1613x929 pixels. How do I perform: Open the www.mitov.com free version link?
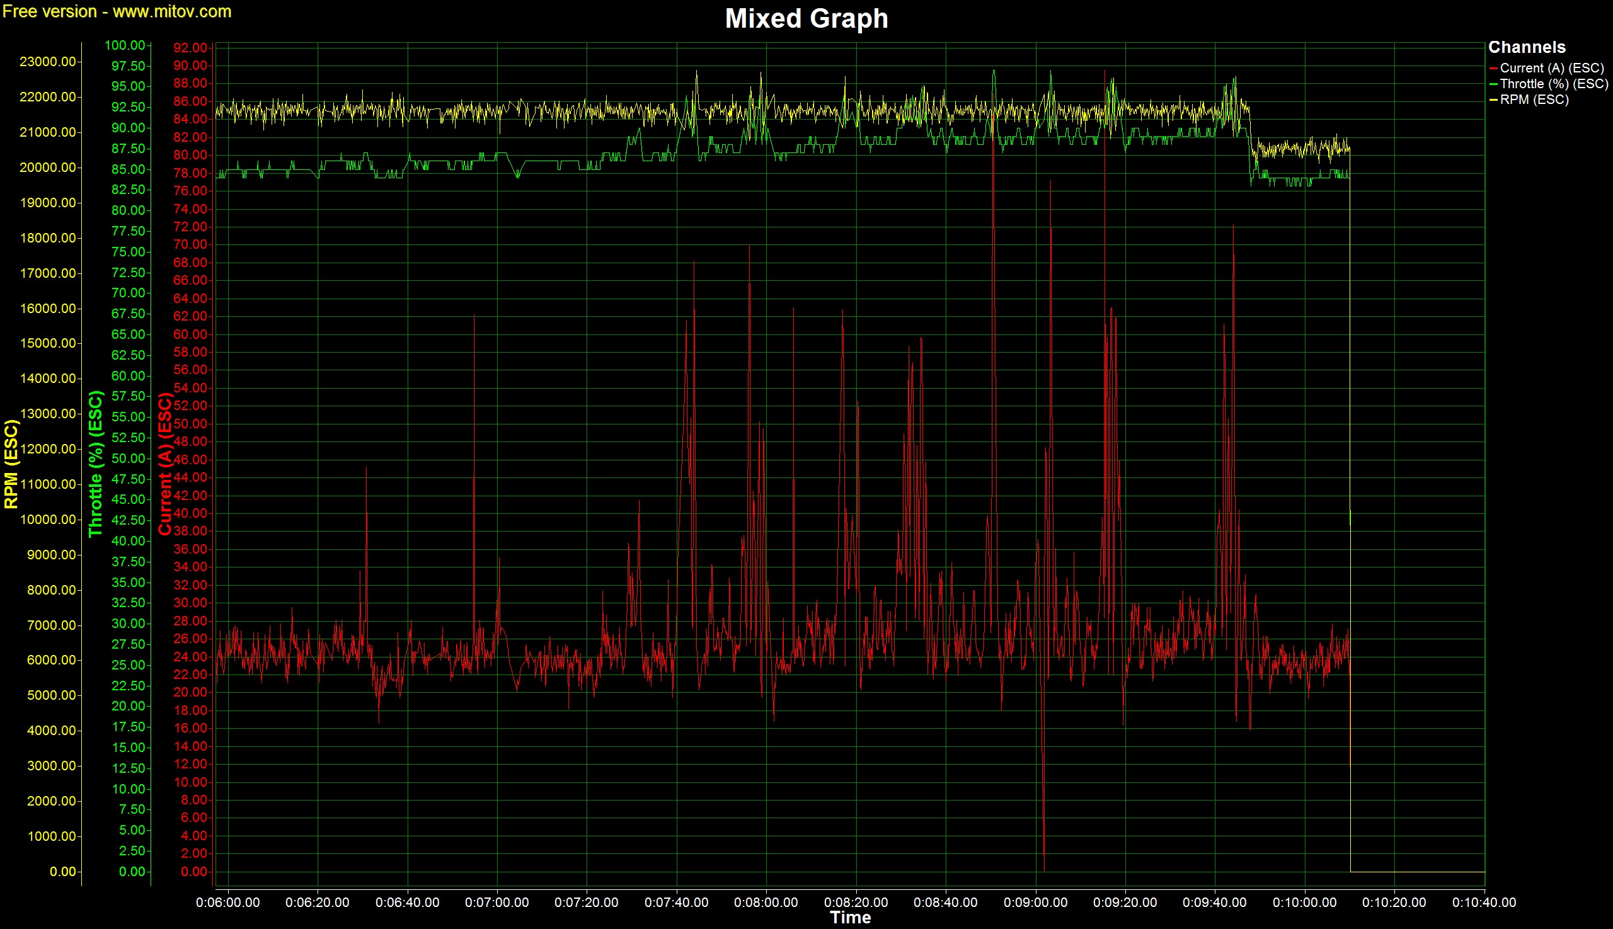tap(172, 11)
